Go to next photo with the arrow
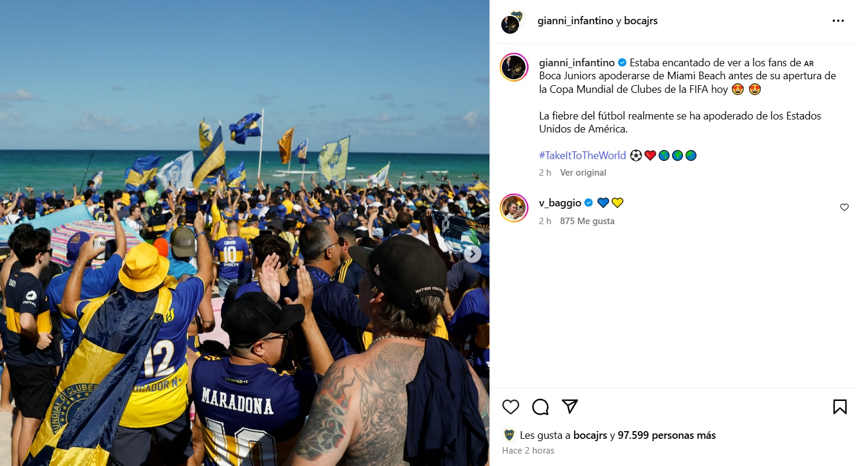This screenshot has width=856, height=466. pyautogui.click(x=472, y=254)
